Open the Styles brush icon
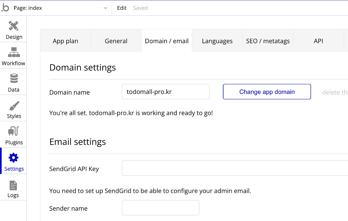This screenshot has width=348, height=221. click(x=14, y=105)
